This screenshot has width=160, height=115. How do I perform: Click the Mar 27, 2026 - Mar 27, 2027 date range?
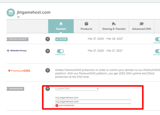105,50
